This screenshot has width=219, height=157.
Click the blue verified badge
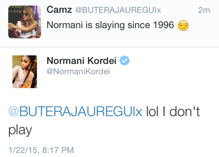tap(124, 61)
